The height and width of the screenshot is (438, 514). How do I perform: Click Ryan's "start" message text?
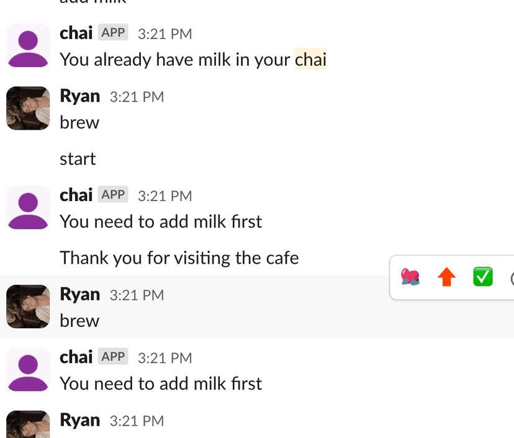[78, 159]
